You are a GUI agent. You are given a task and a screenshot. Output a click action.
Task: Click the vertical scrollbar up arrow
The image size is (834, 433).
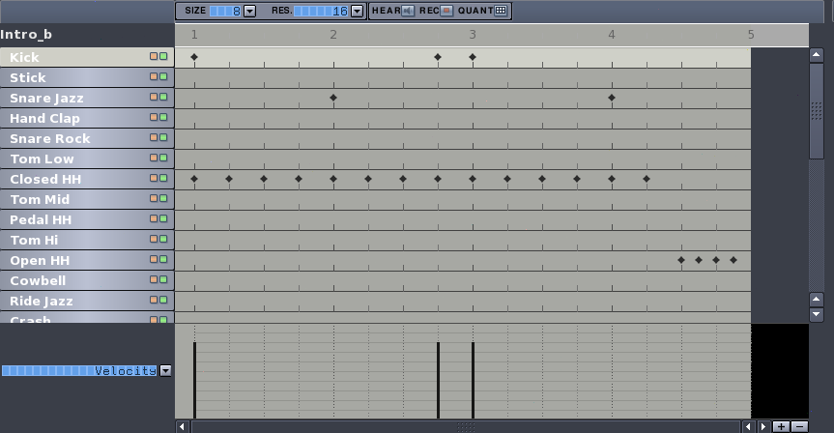(x=816, y=55)
